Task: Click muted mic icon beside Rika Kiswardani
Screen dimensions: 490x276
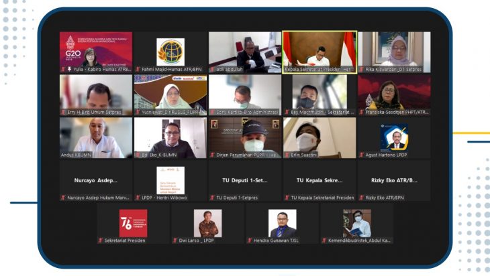Action: [361, 69]
